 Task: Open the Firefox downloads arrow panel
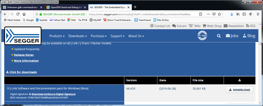pyautogui.click(x=232, y=14)
